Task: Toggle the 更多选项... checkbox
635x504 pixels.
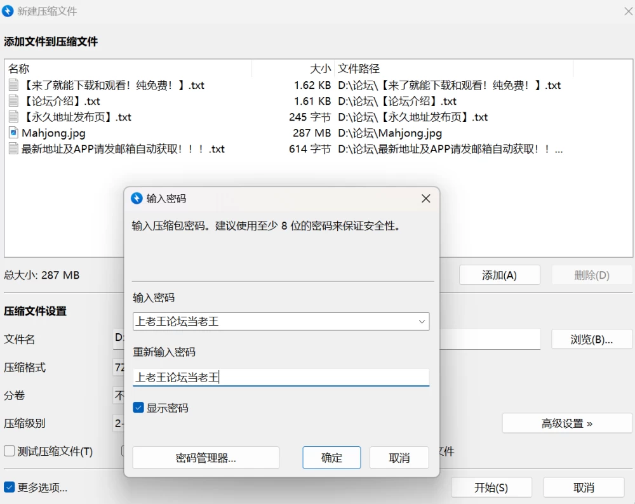Action: pos(10,487)
